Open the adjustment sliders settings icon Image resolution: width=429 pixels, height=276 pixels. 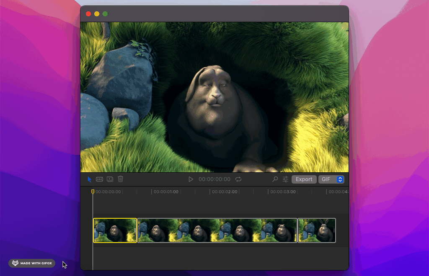[285, 179]
